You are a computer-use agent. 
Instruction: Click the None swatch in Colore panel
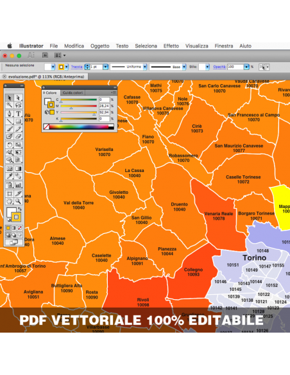click(x=47, y=126)
